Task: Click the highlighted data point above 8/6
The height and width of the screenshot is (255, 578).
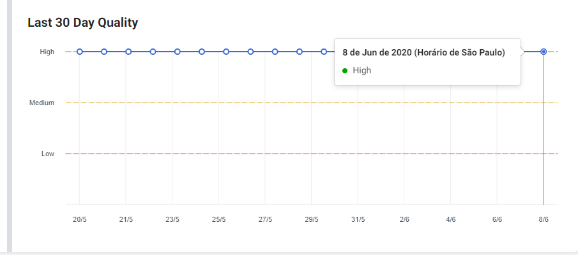Action: [x=543, y=52]
